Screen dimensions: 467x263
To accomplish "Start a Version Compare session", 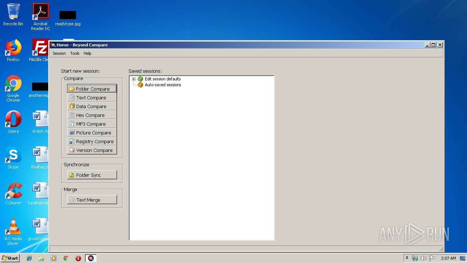I will [92, 150].
